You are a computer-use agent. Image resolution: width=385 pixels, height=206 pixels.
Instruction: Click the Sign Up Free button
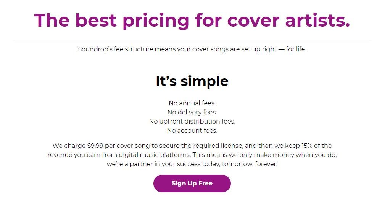192,184
